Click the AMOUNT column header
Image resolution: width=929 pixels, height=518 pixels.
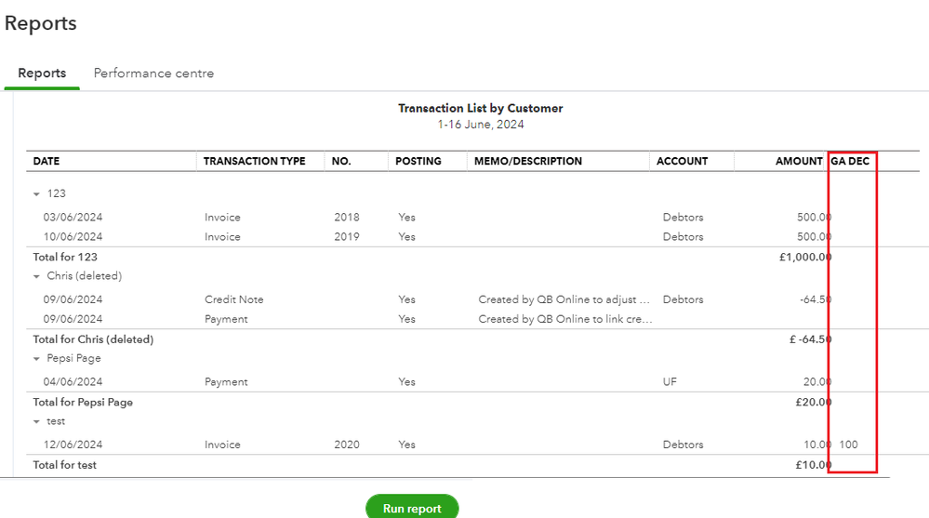point(799,161)
